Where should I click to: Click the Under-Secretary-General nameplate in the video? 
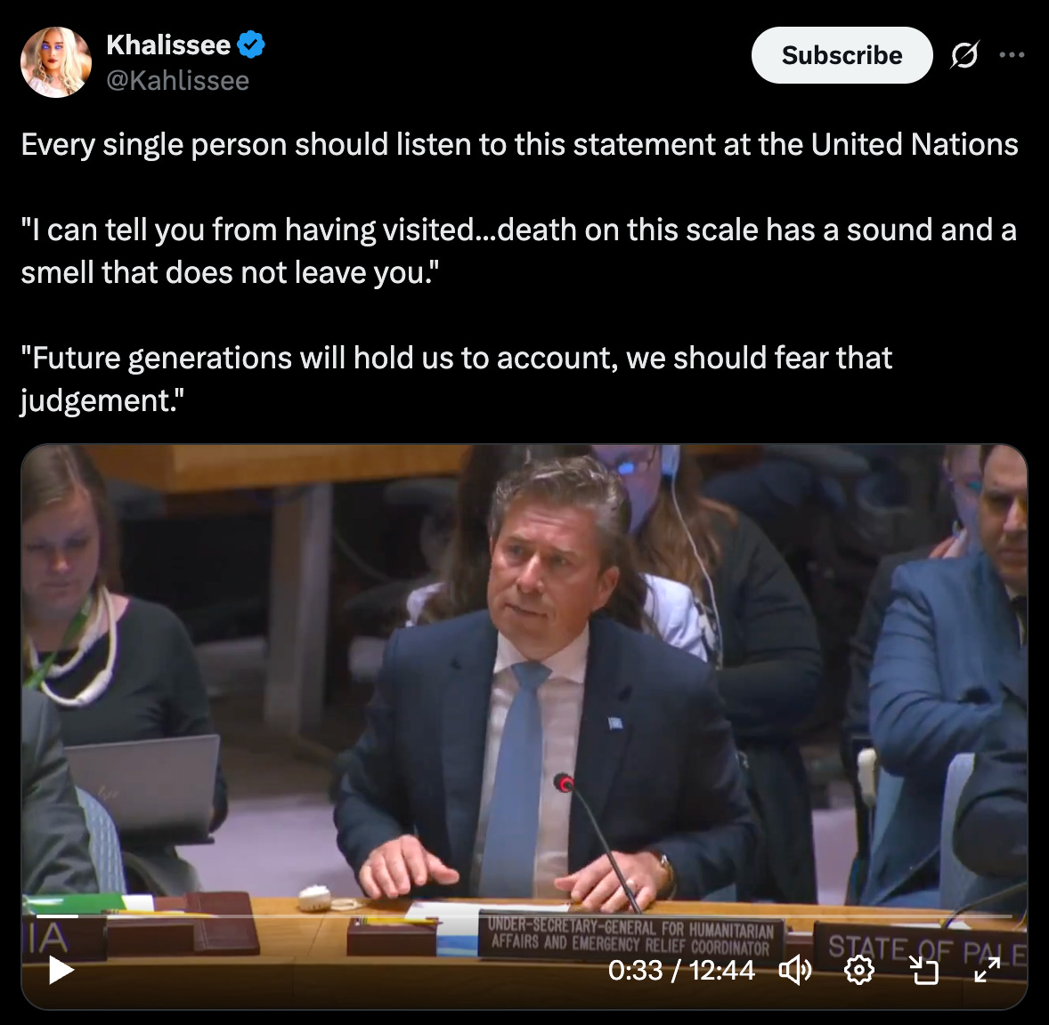pos(630,936)
